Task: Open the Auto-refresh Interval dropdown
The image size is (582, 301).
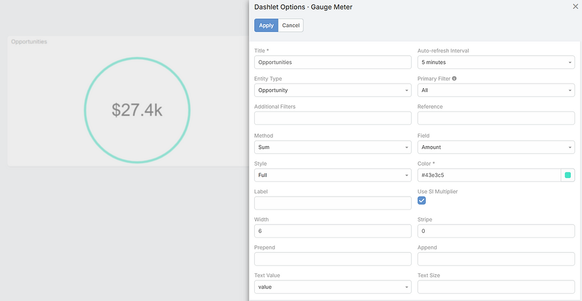Action: (496, 62)
